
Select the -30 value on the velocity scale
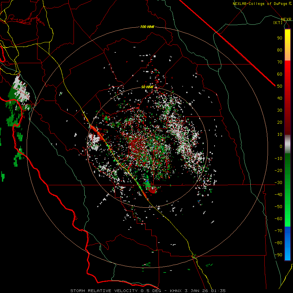click(278, 183)
